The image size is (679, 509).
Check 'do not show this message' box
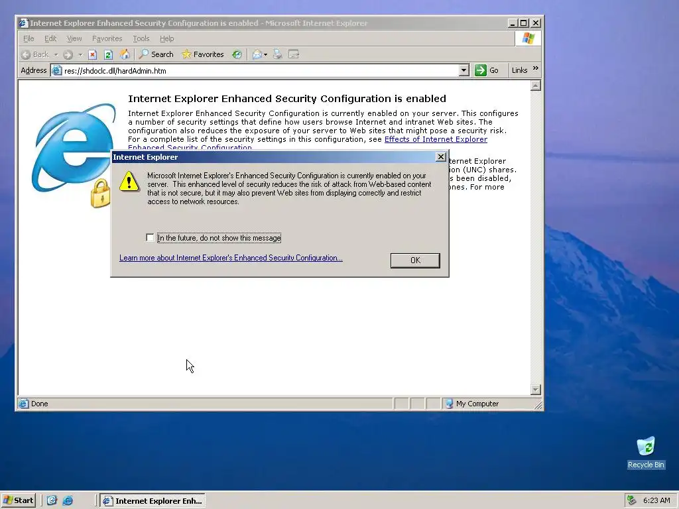tap(150, 238)
